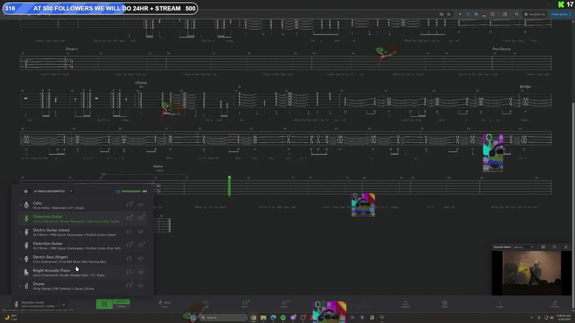Click the Drums drumsticks instrument icon
Image resolution: width=575 pixels, height=323 pixels.
[26, 286]
